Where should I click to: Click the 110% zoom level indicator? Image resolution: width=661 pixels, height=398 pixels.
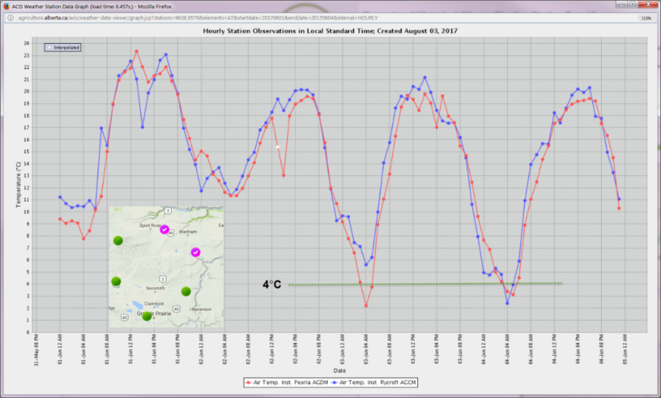click(x=646, y=17)
